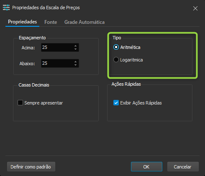Click the Sempre apresentar label text

click(44, 103)
